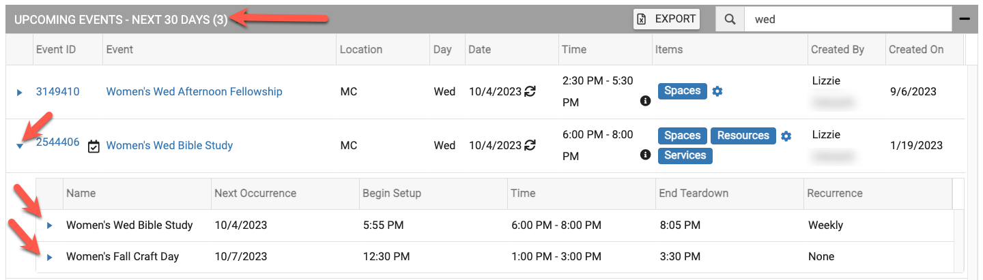Click the info icon beside 6:00 PM - 8:00 PM
The height and width of the screenshot is (280, 983).
click(645, 155)
